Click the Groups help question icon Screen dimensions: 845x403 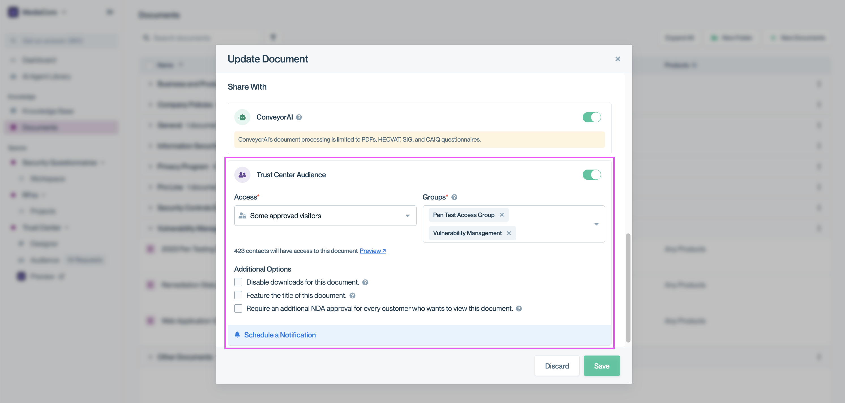(454, 197)
